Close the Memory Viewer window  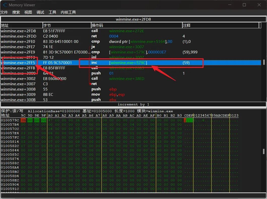(x=259, y=5)
